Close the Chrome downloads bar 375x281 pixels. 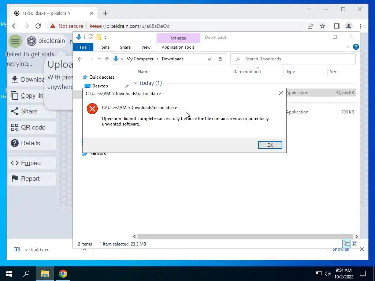click(x=361, y=249)
